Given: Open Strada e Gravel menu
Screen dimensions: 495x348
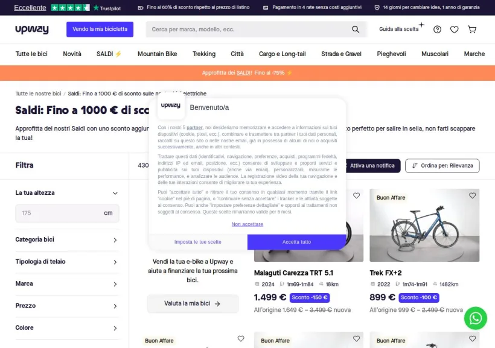Looking at the screenshot, I should [x=341, y=54].
